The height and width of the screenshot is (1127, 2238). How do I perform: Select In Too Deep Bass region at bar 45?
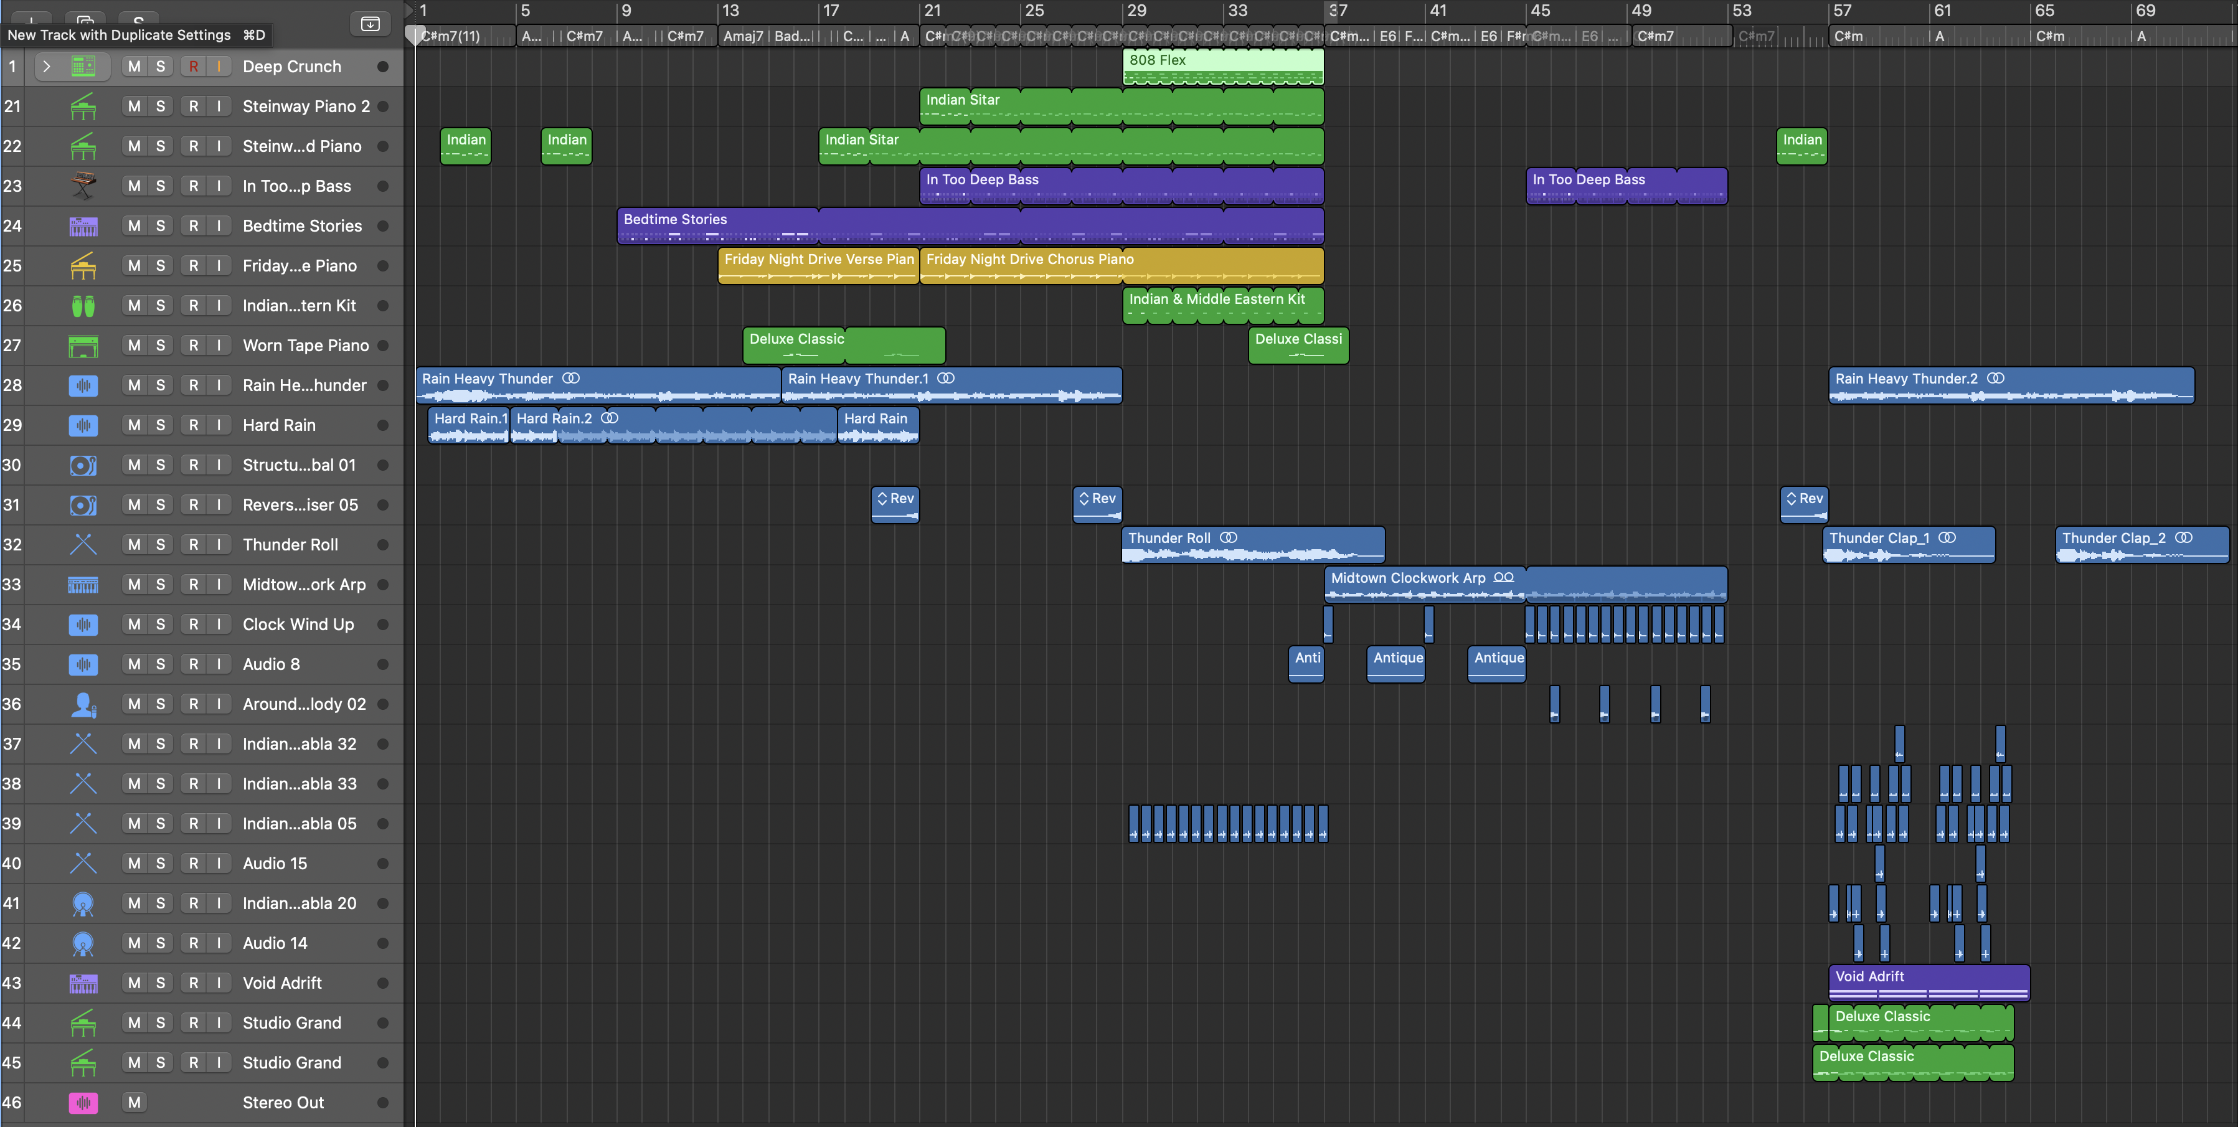pyautogui.click(x=1627, y=186)
